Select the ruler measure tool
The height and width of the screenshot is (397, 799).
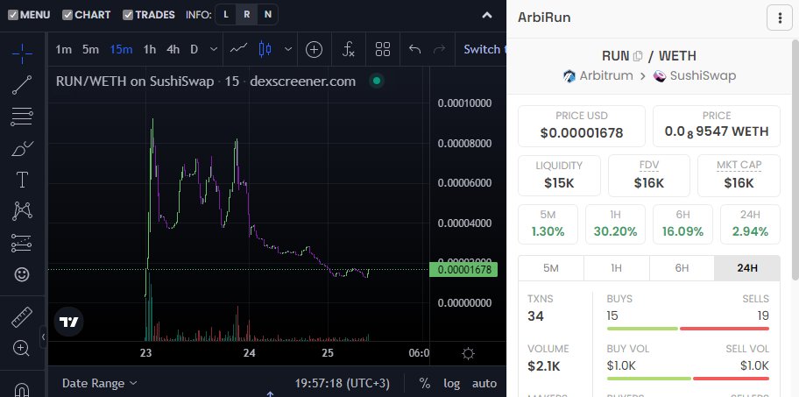[22, 317]
